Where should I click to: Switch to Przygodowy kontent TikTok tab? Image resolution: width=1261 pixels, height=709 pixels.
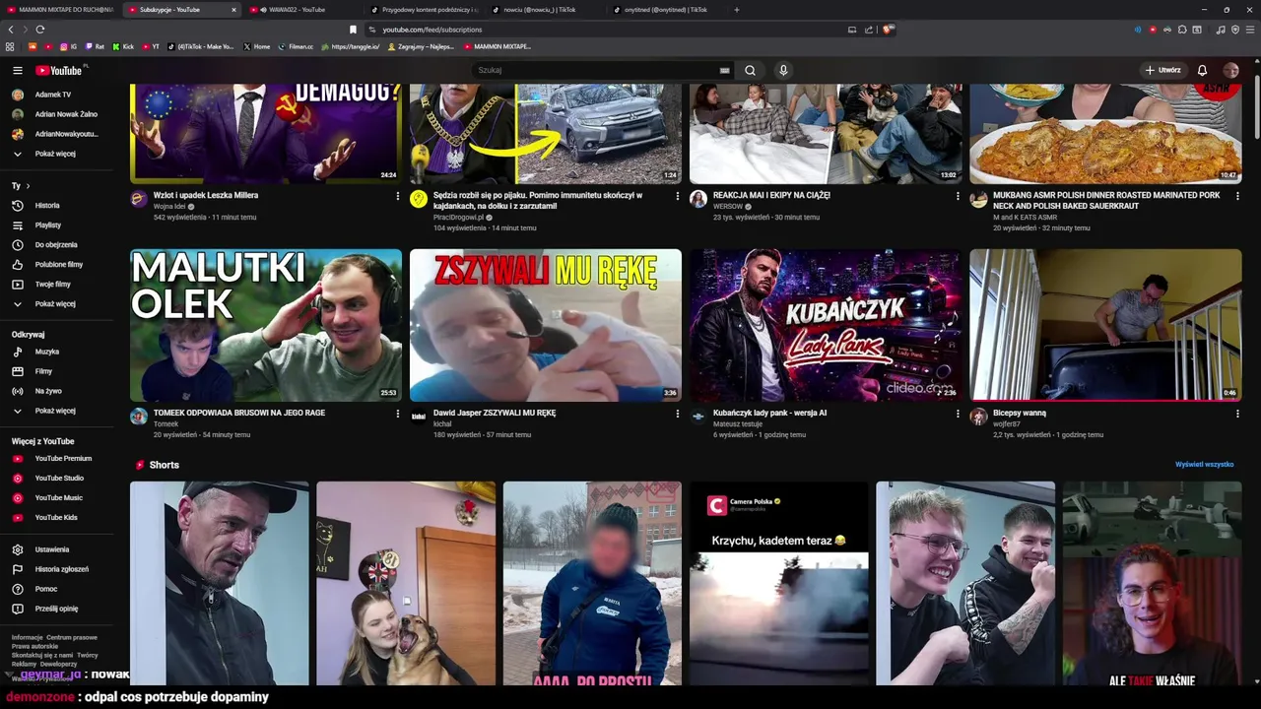click(424, 10)
